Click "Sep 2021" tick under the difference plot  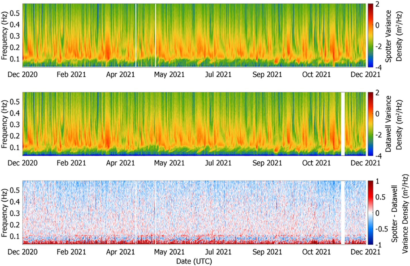click(267, 252)
